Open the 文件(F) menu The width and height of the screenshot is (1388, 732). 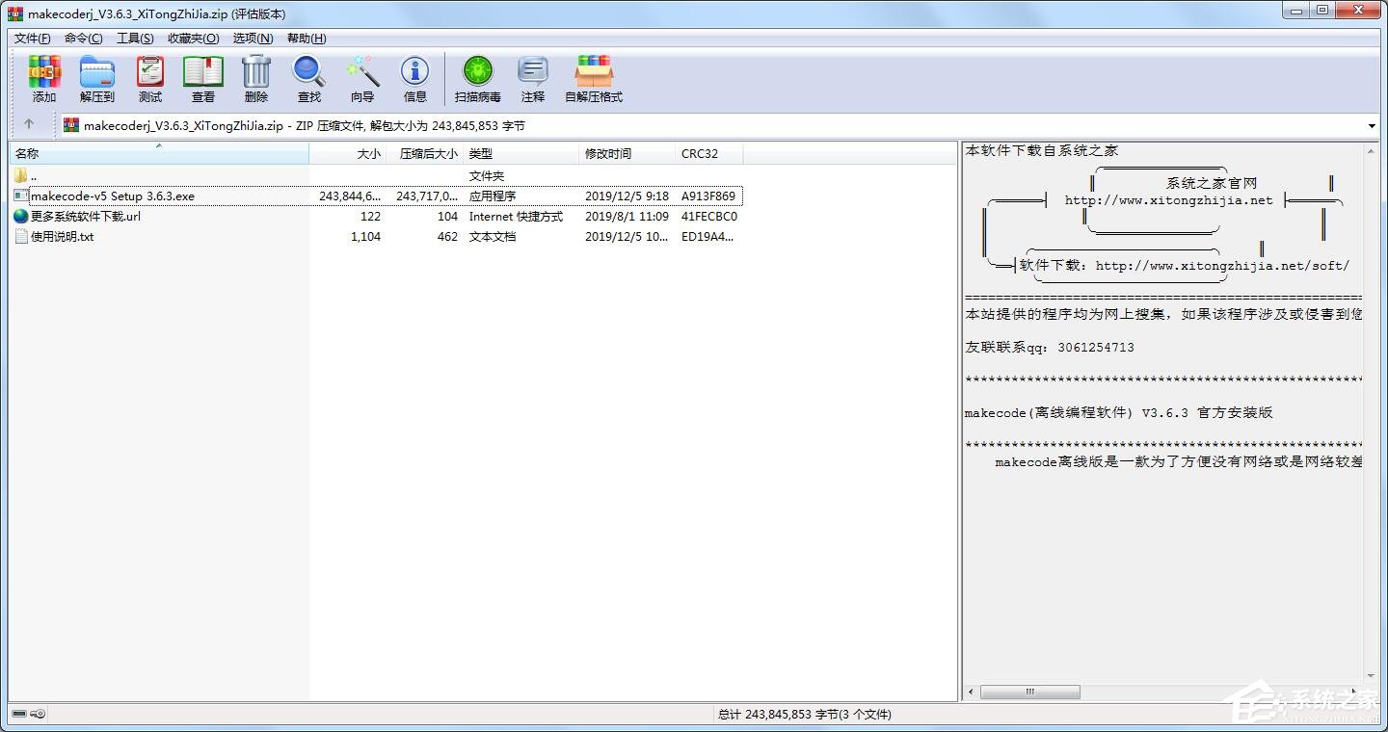32,39
